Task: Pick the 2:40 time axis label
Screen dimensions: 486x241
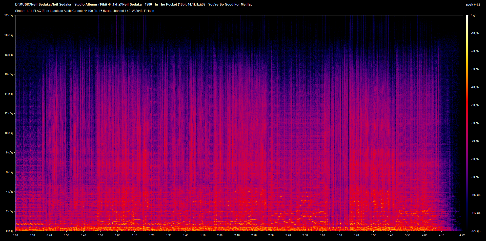Action: [x=288, y=235]
